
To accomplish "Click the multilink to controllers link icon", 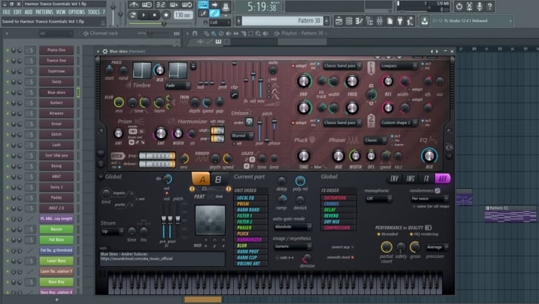I will click(215, 13).
